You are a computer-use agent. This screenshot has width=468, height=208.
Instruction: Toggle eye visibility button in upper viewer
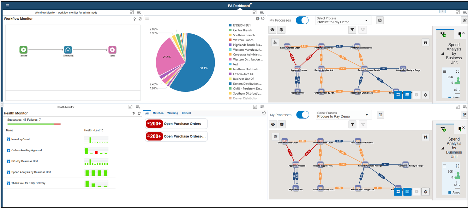pos(273,30)
